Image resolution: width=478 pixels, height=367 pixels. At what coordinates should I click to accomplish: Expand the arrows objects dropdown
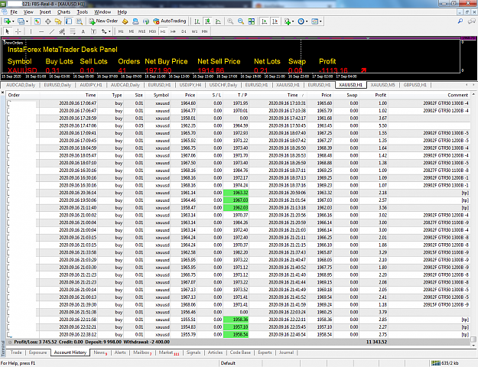pos(109,31)
